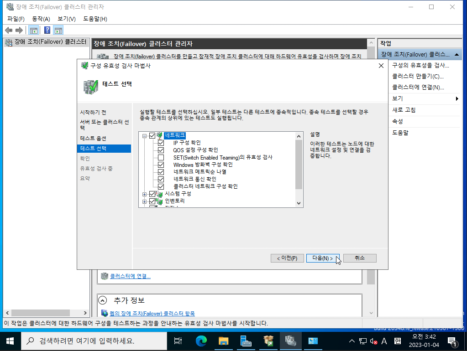Select 구성의 유효성을 검사 action
The image size is (467, 351).
[420, 66]
